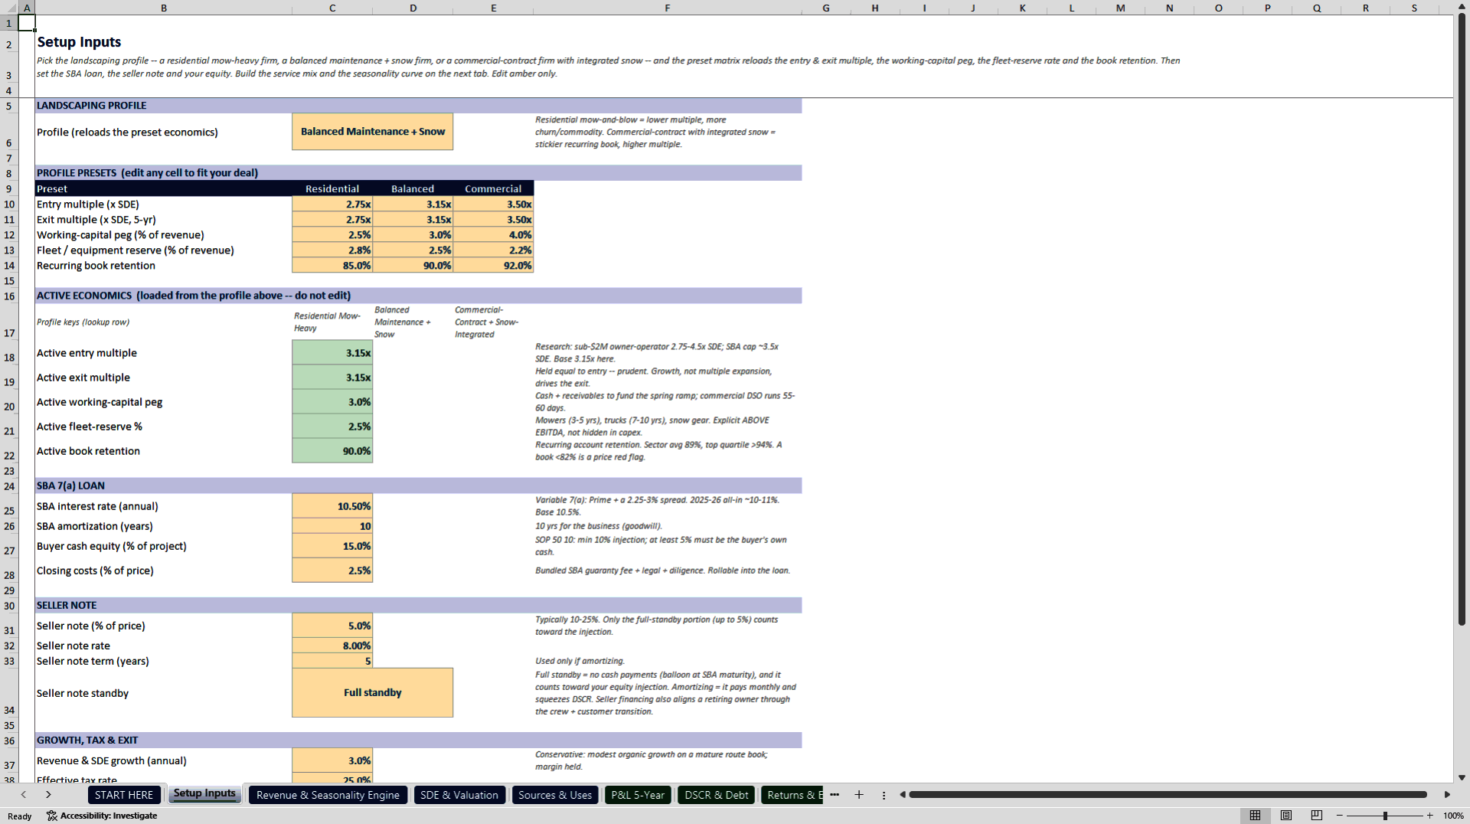Select Seller note 5.0% of price
The image size is (1470, 824).
tap(332, 626)
